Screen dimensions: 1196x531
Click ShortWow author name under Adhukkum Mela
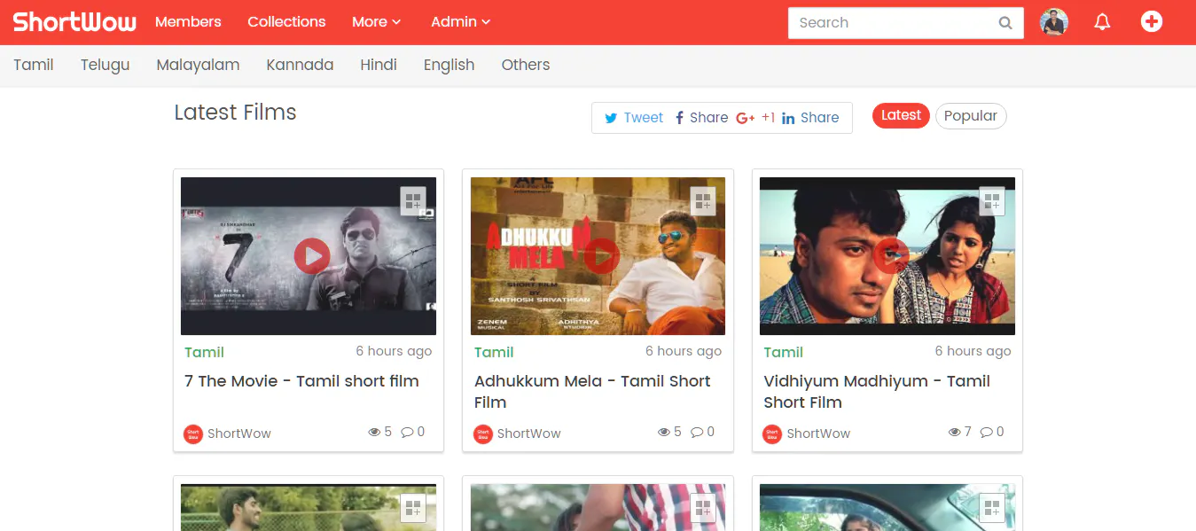coord(529,433)
